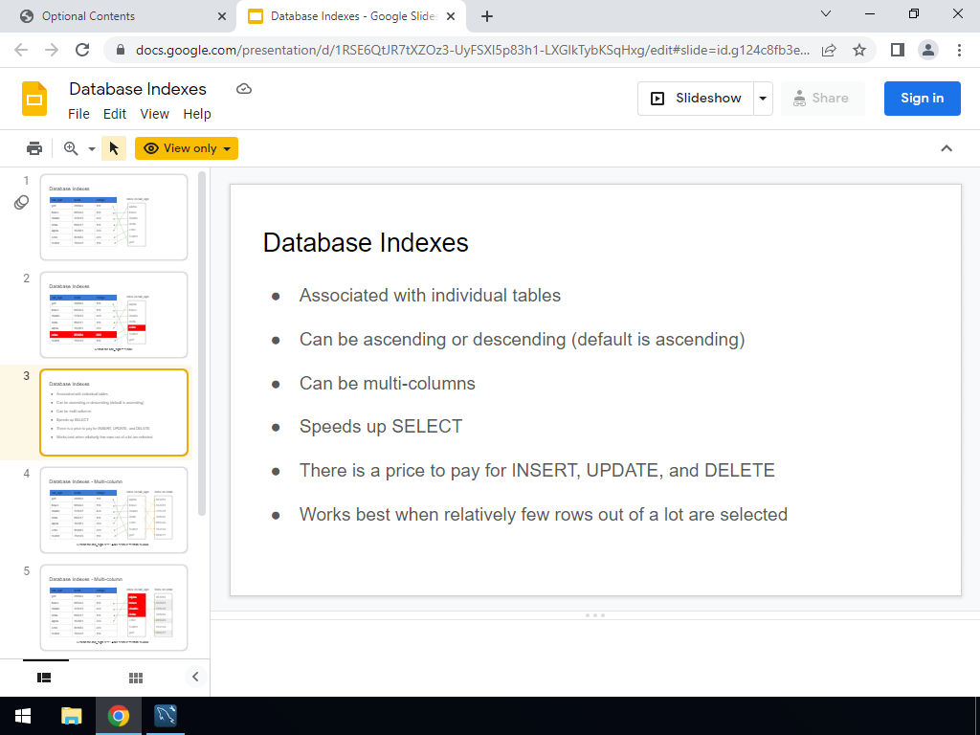
Task: Click the slide title Database Indexes
Action: (x=366, y=242)
